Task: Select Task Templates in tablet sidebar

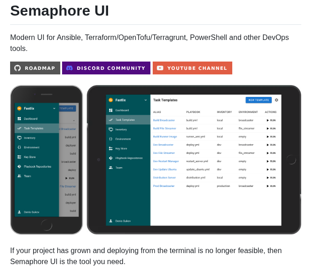Action: coord(128,120)
